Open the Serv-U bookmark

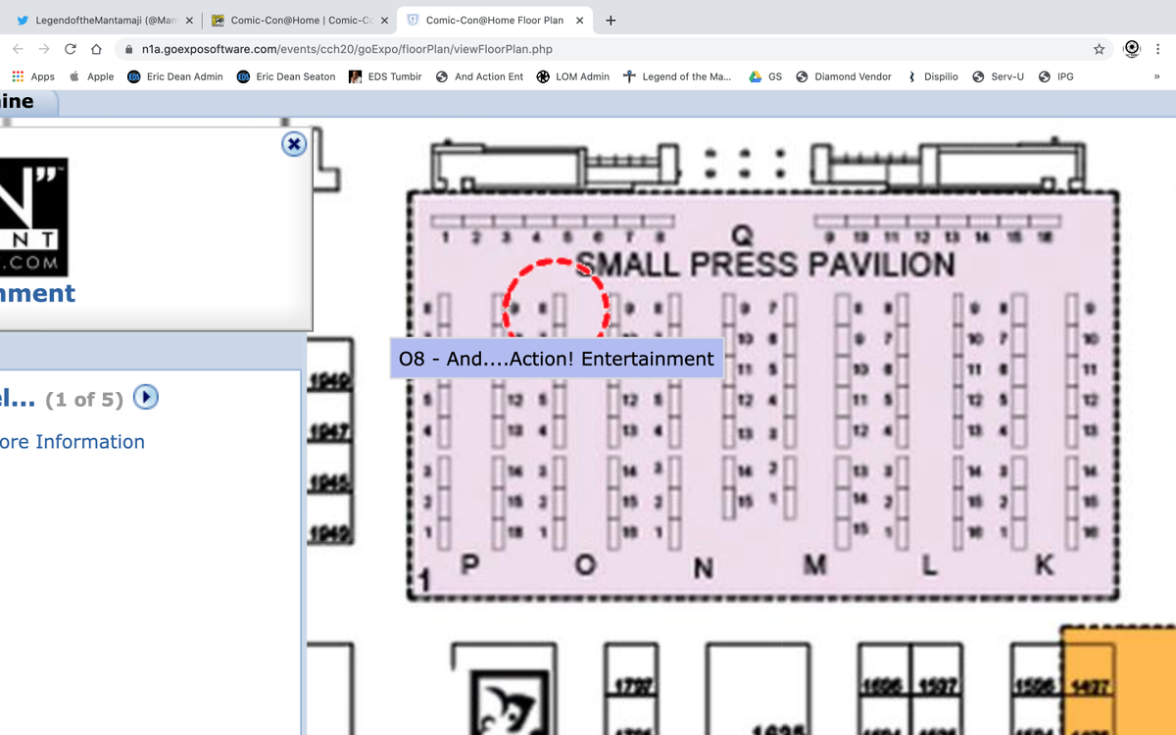click(x=999, y=76)
